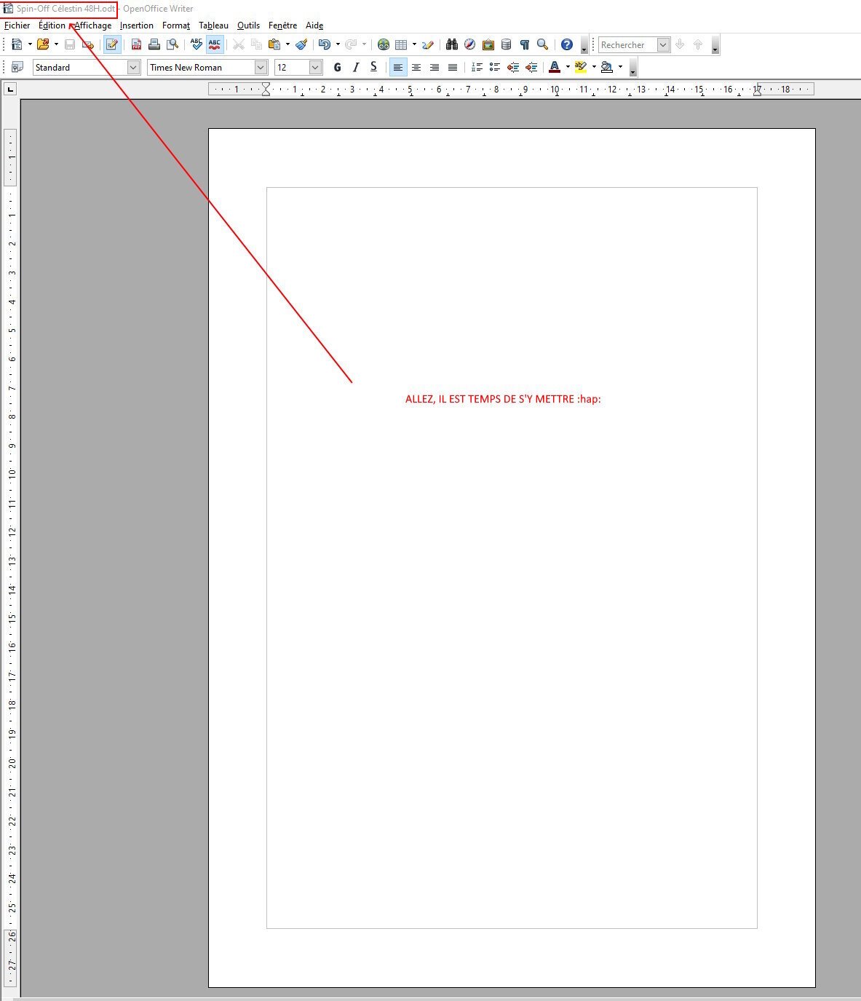Click Find Previous up arrow icon
This screenshot has width=861, height=1001.
pyautogui.click(x=698, y=44)
